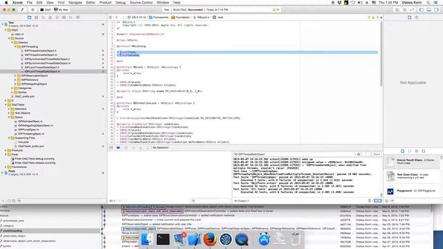The height and width of the screenshot is (249, 443).
Task: Open the Breakpoint navigator icon
Action: [x=71, y=17]
